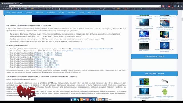The height and width of the screenshot is (103, 183).
Task: Download Windows 10 Home 32(86) 10586 image
Action: tap(47, 65)
